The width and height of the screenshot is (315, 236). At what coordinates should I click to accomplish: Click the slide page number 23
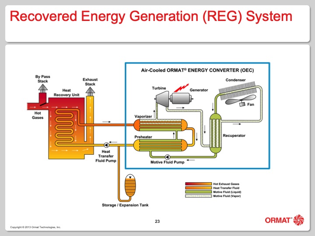157,222
